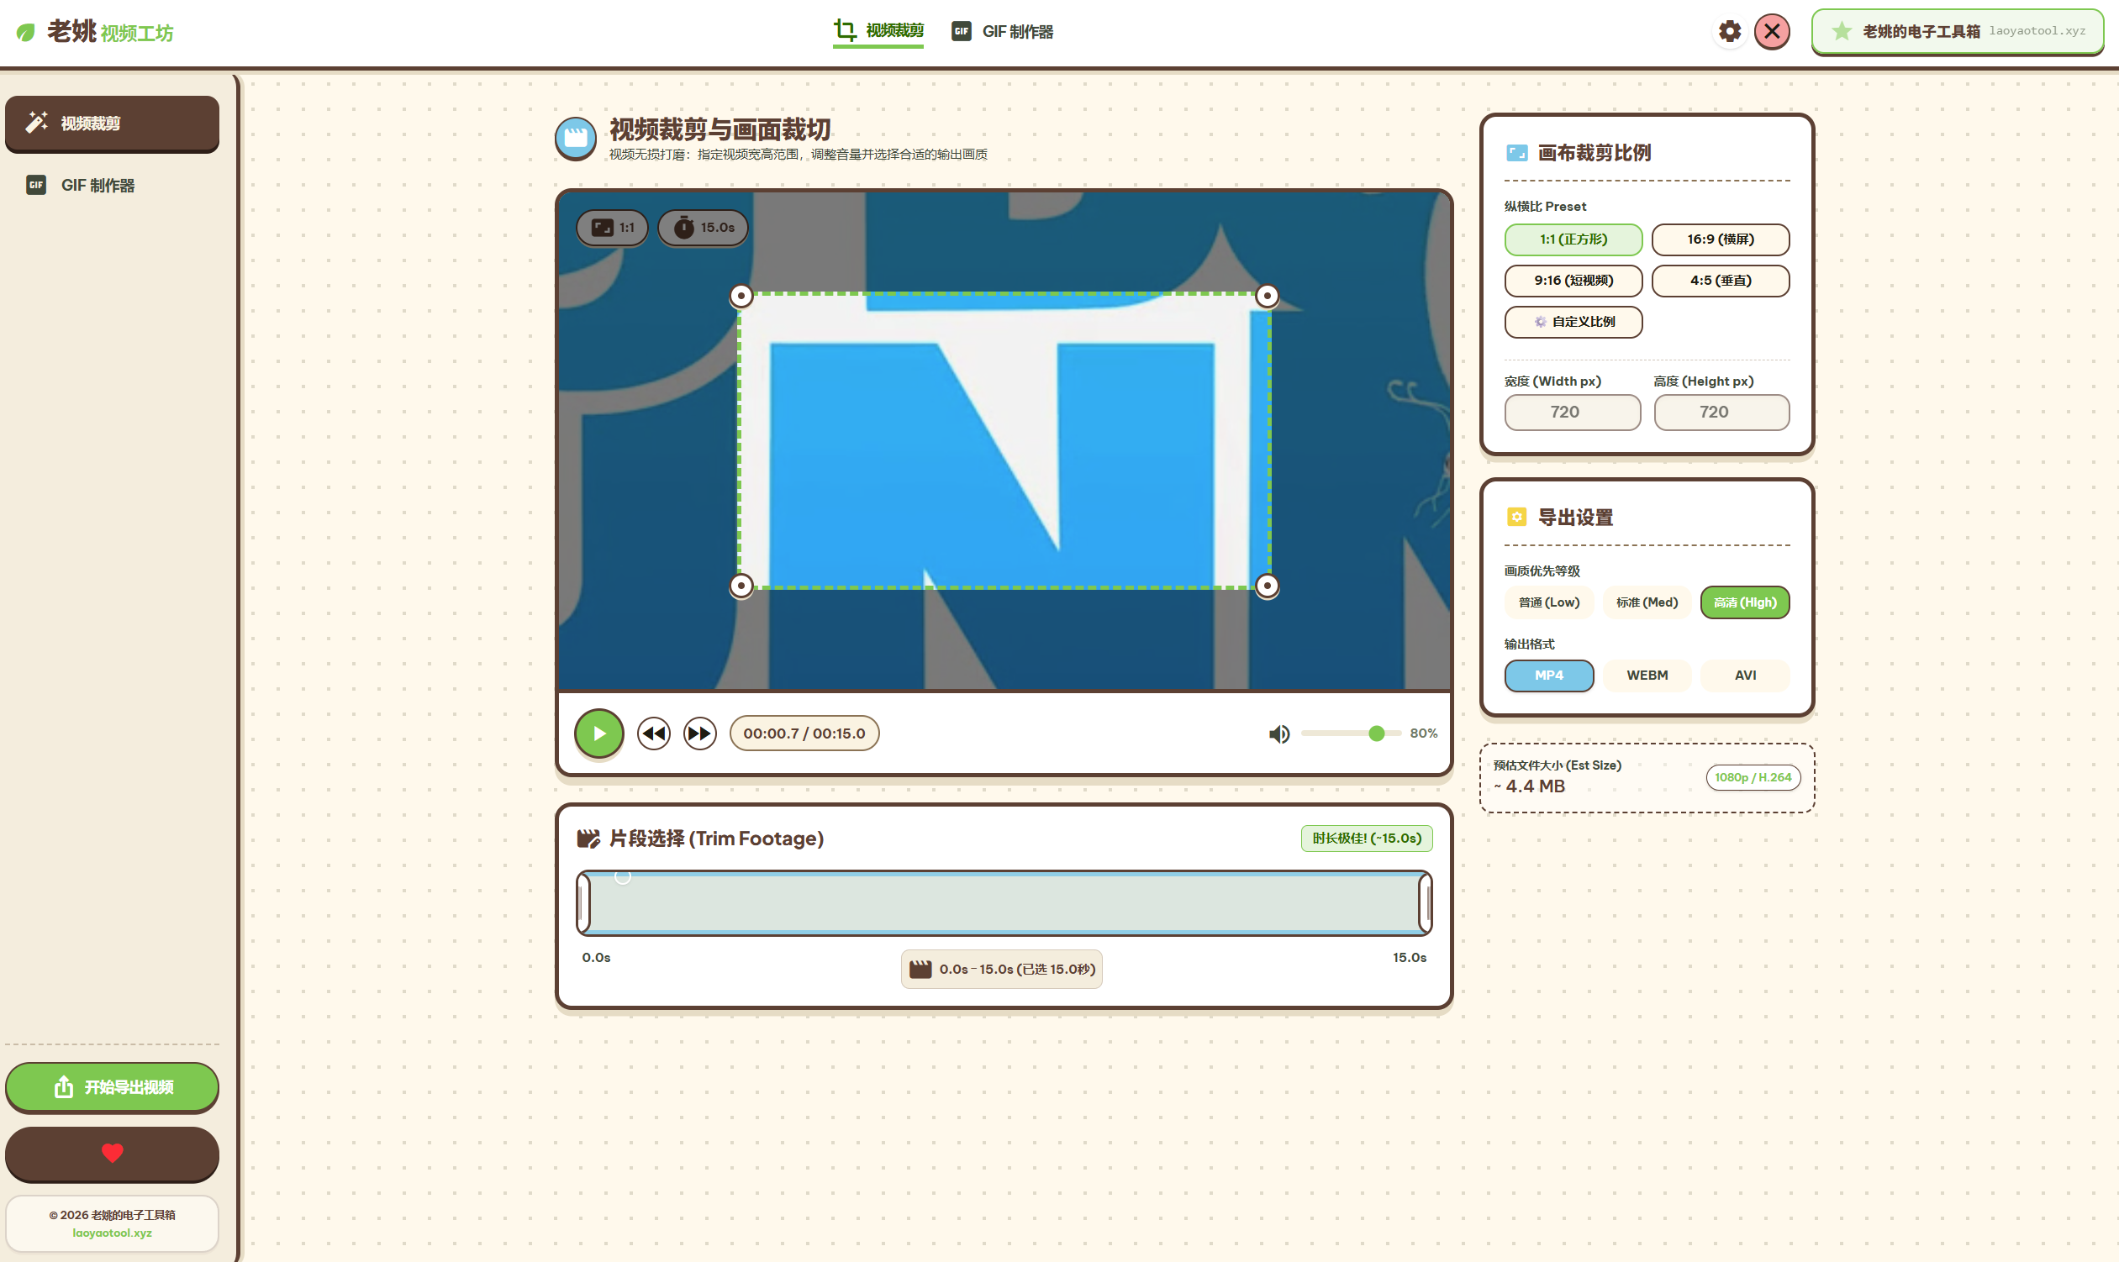
Task: Choose 高清 (High) quality
Action: [1745, 602]
